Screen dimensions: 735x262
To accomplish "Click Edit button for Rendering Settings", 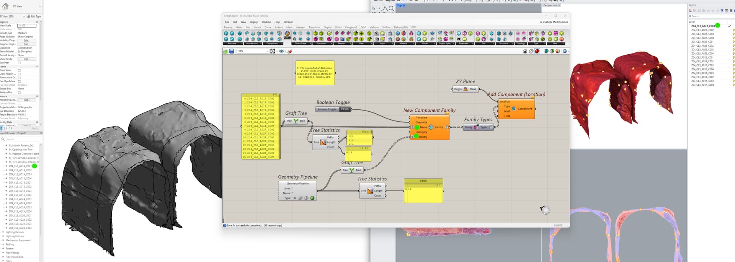I will coord(26,100).
